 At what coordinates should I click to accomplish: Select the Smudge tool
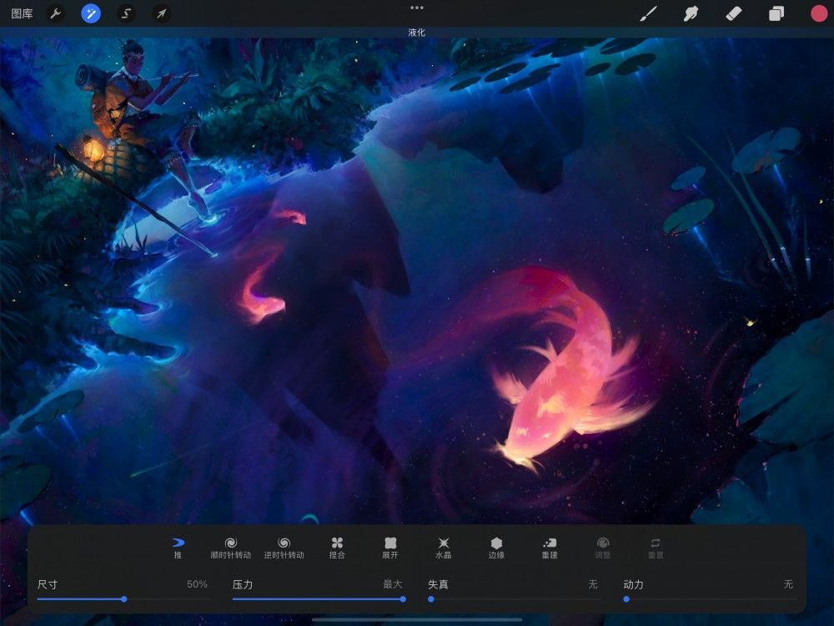click(692, 13)
